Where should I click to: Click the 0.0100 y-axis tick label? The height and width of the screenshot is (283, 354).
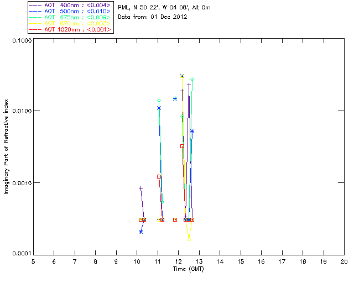tap(22, 111)
